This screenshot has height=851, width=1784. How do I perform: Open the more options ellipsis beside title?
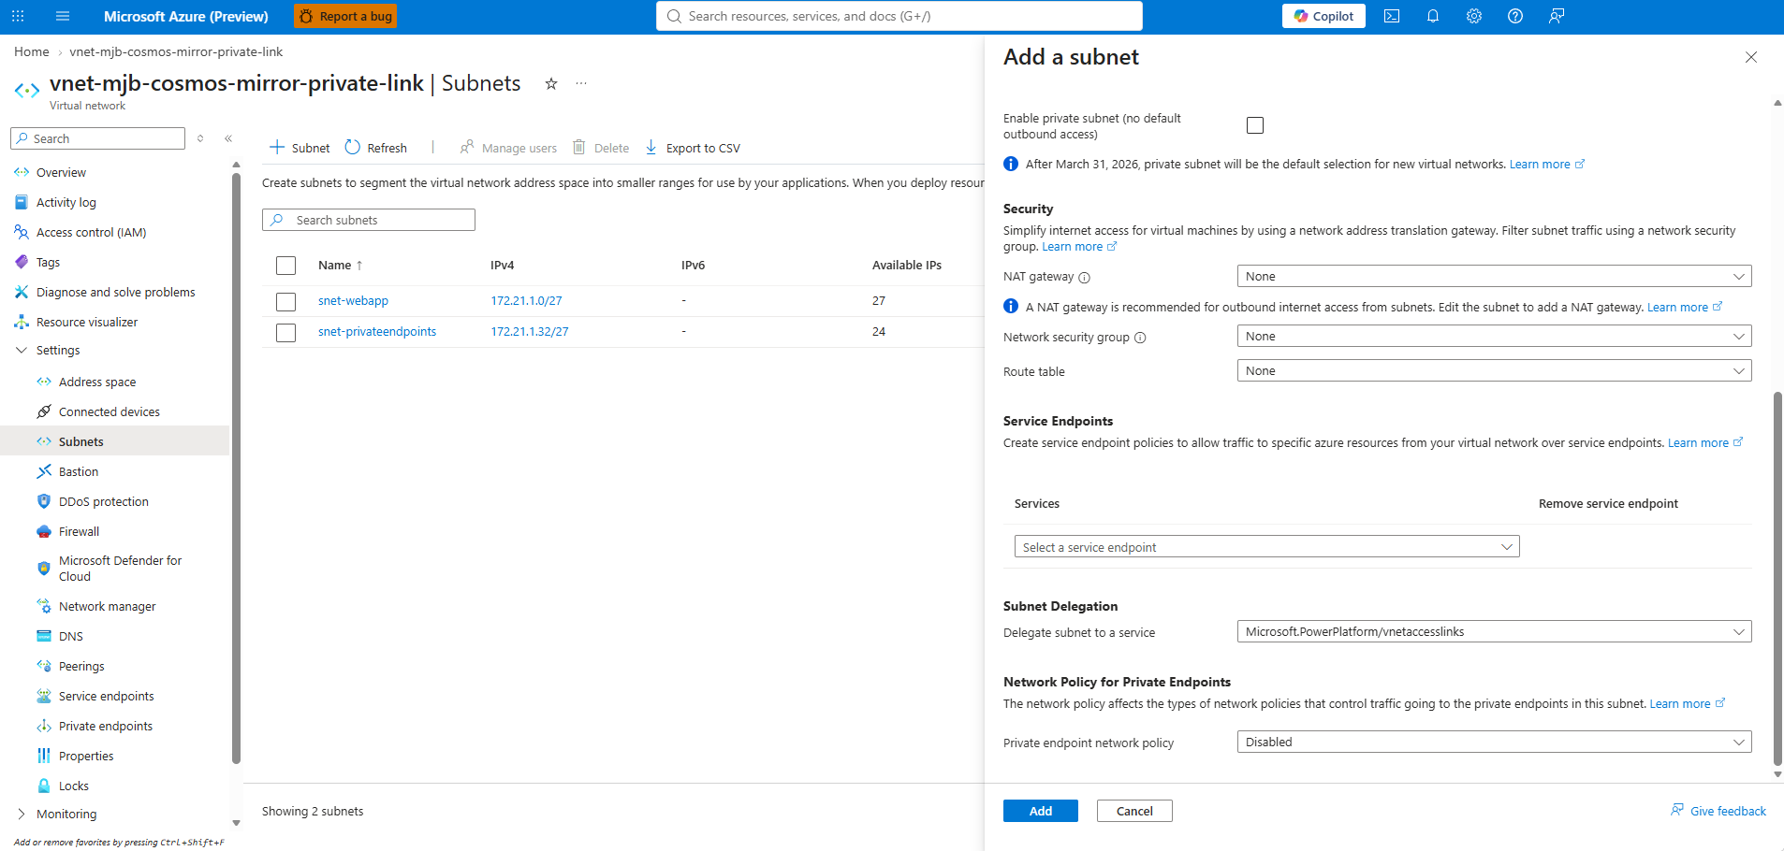click(581, 83)
